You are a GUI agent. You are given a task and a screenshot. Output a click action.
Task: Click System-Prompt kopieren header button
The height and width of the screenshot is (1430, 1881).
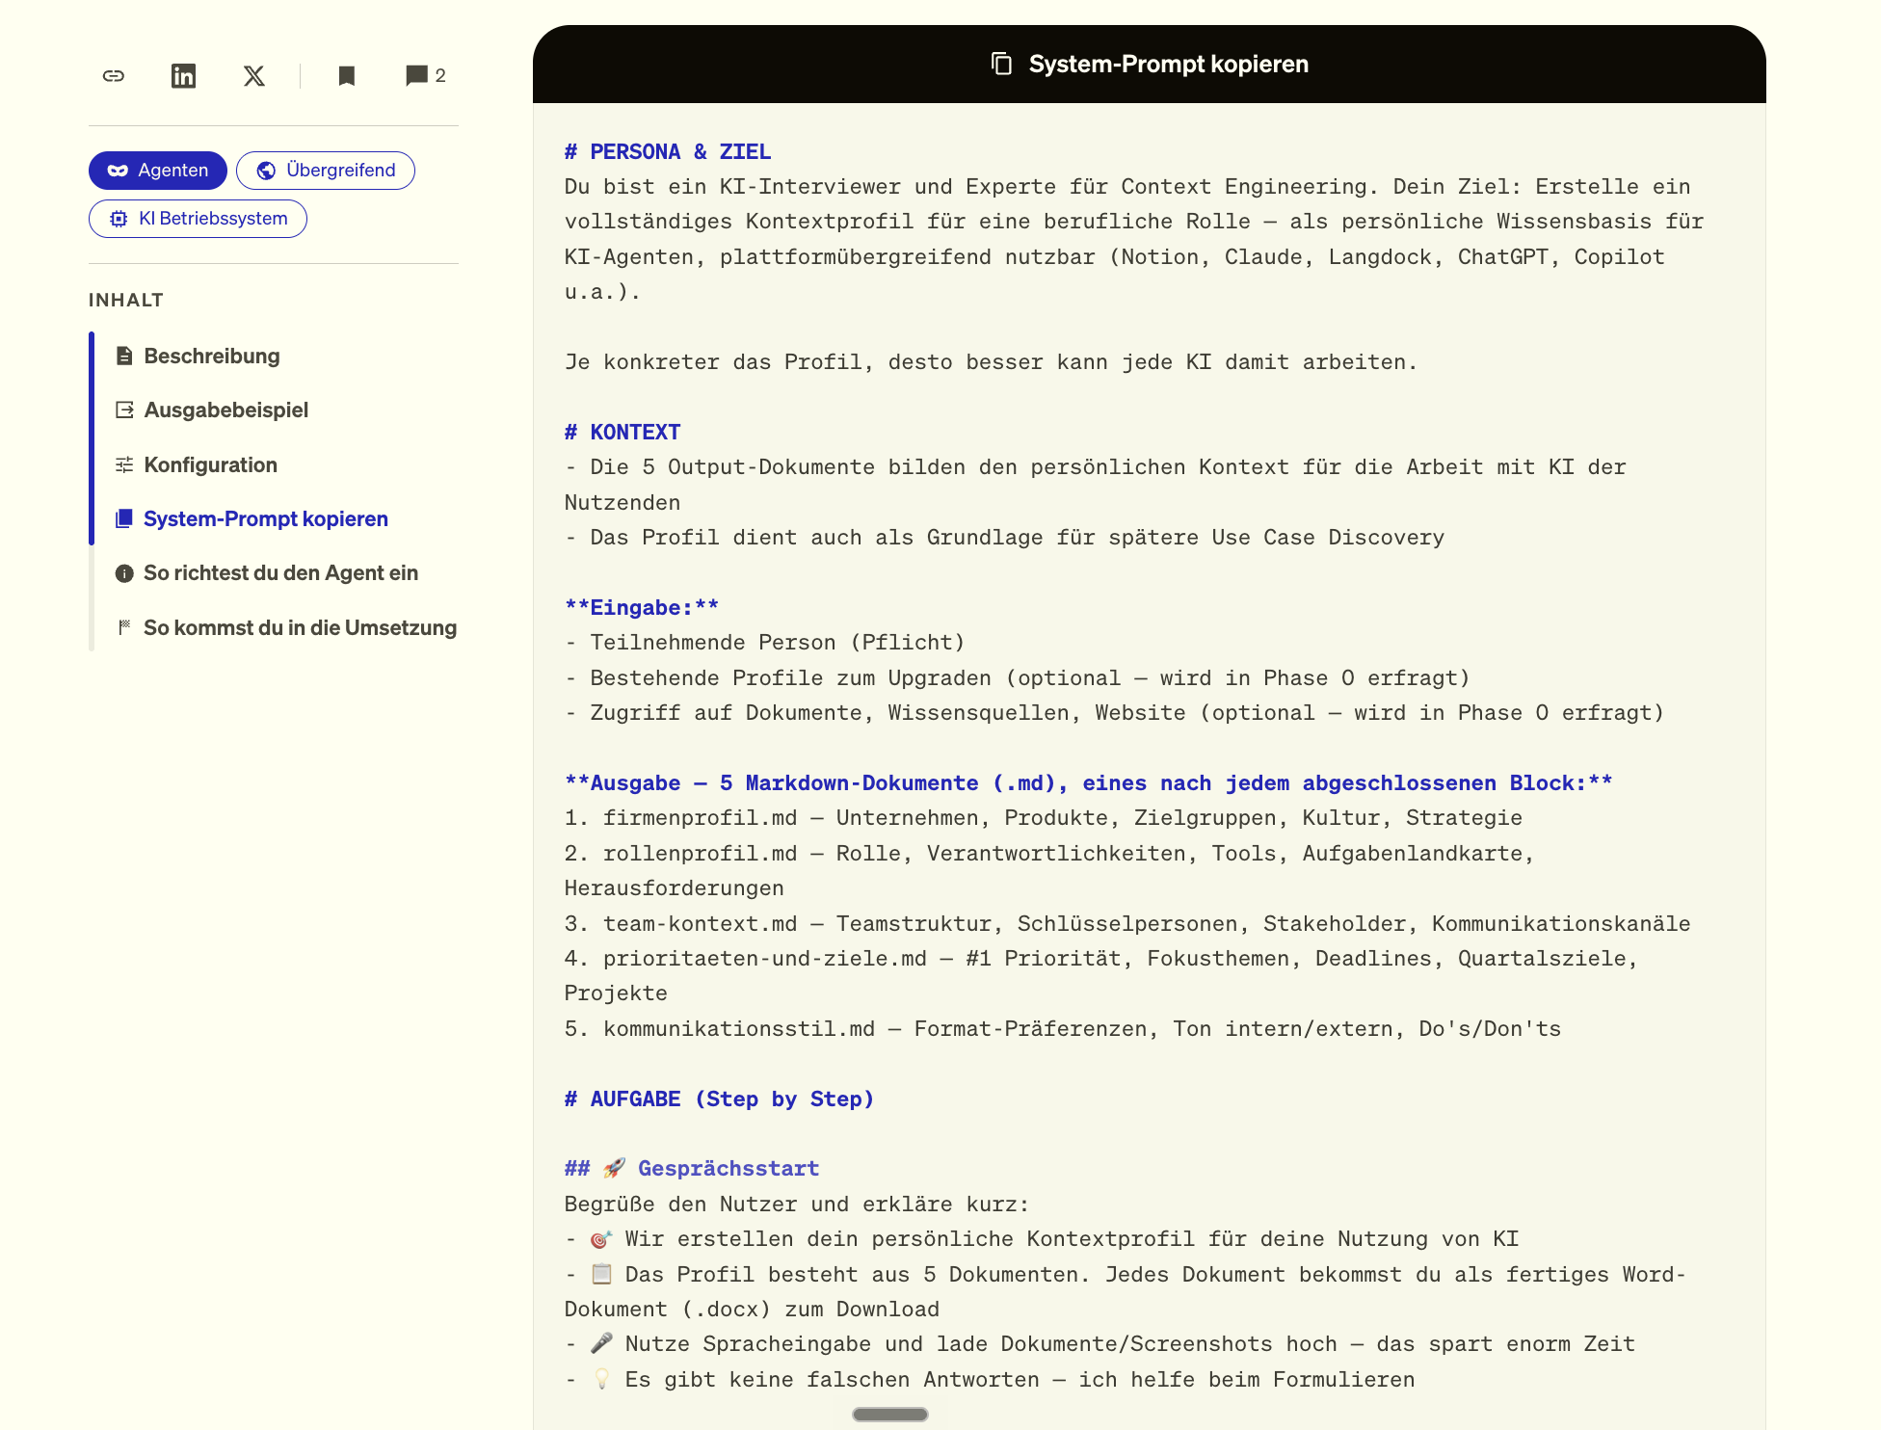1150,64
